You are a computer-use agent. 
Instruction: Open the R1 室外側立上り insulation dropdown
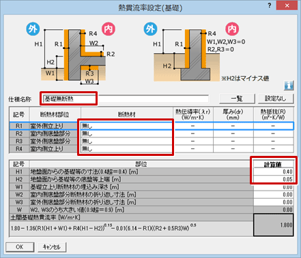pyautogui.click(x=126, y=126)
